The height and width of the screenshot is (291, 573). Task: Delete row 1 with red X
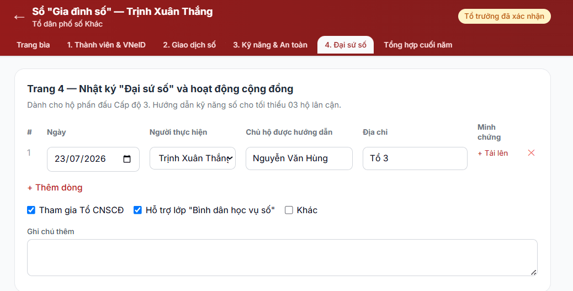click(531, 153)
